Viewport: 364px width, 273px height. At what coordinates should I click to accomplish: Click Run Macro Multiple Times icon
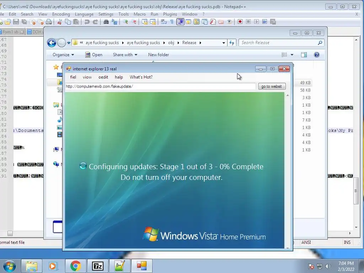point(264,22)
